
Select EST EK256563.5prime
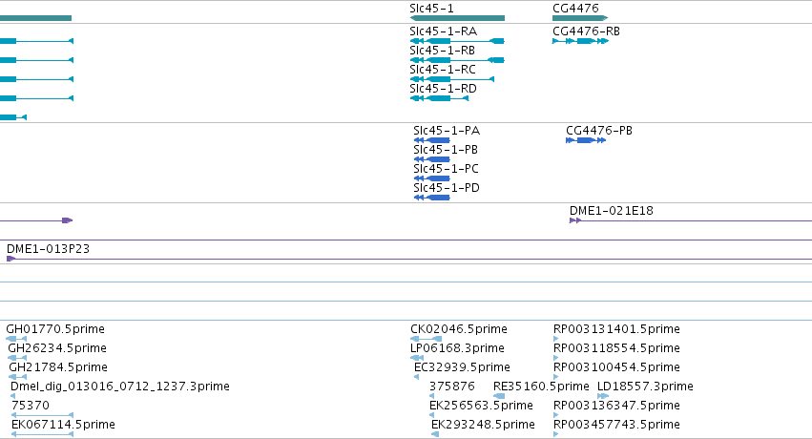point(432,415)
